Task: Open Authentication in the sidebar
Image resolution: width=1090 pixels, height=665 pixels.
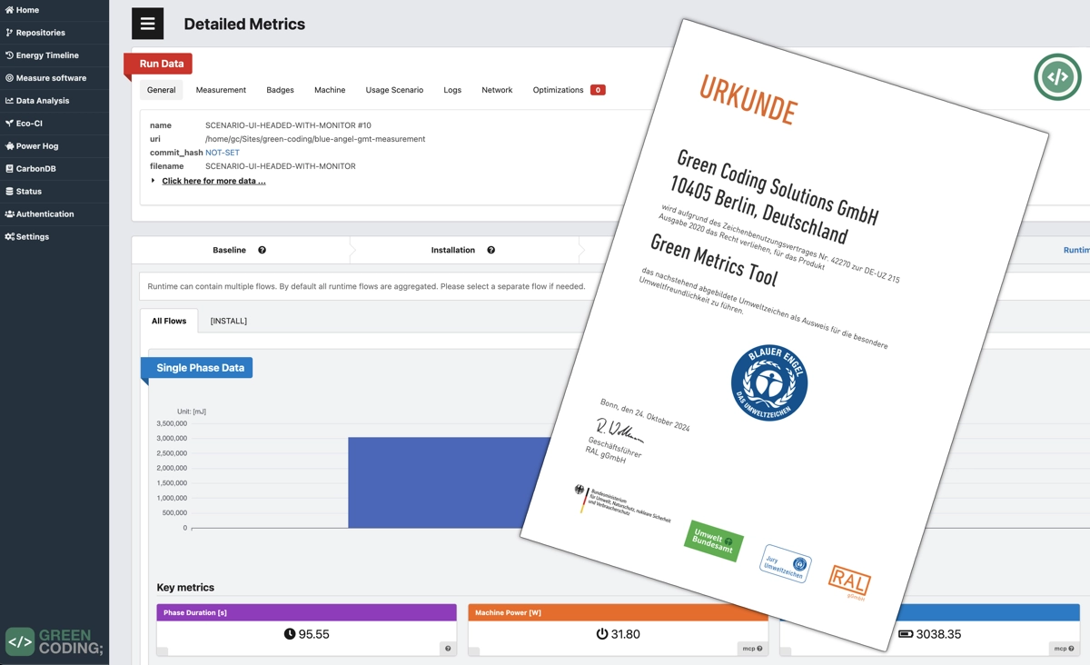Action: (x=39, y=214)
